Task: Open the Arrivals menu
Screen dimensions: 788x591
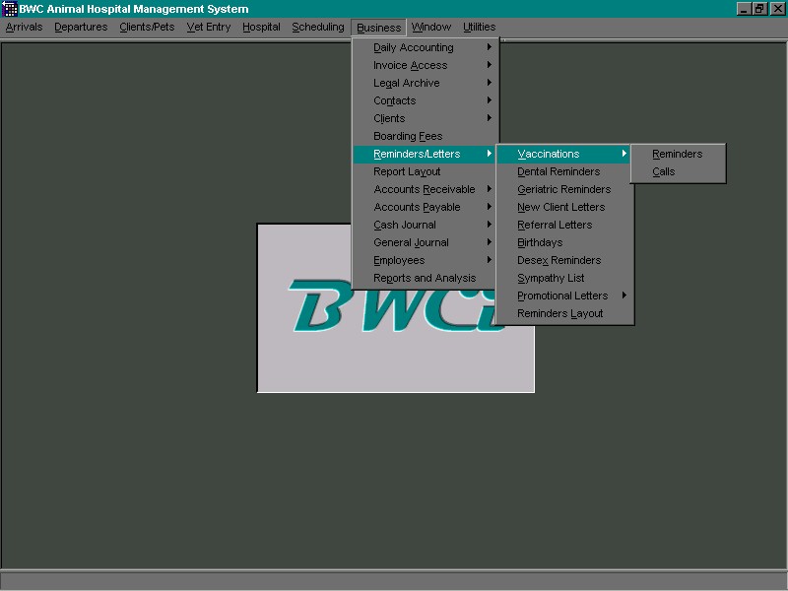Action: pyautogui.click(x=24, y=28)
